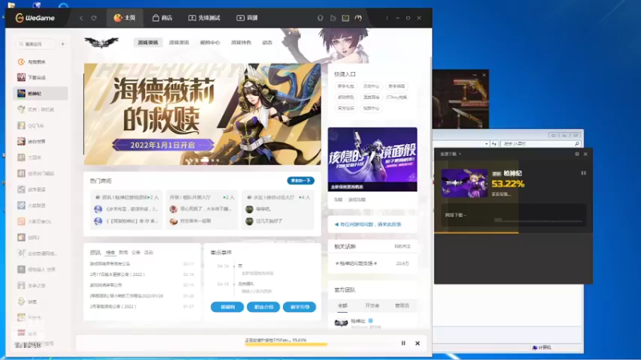Viewport: 641px width, 360px height.
Task: Open the 商店 store tab
Action: [163, 18]
